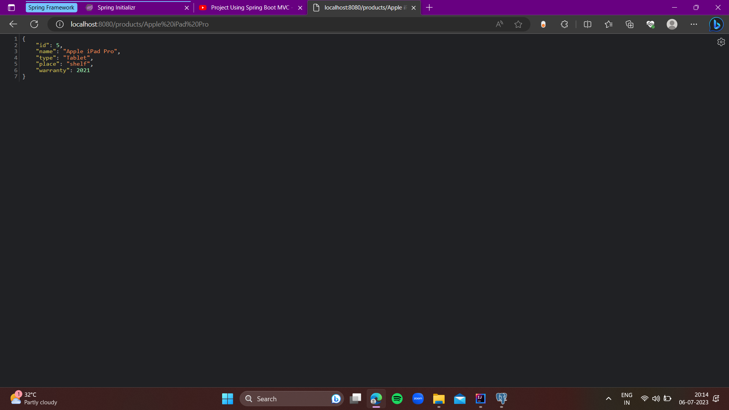The image size is (729, 410).
Task: Activate Read aloud for the page
Action: 499,24
